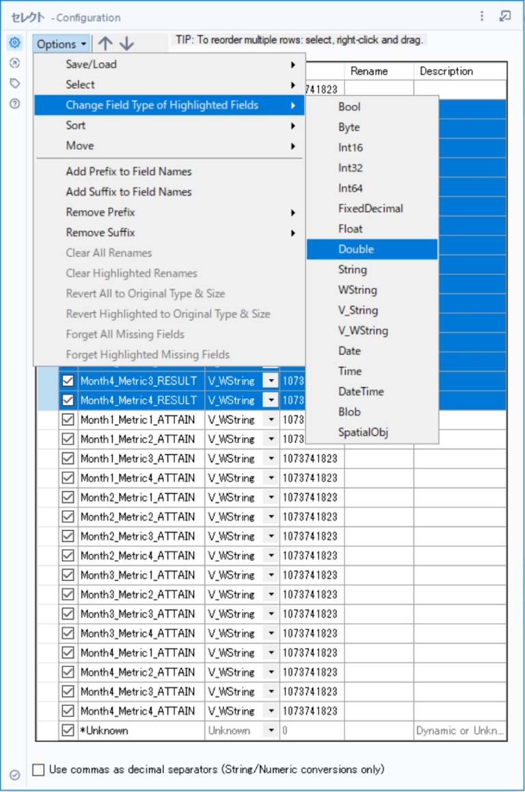Select Byte field type
525x792 pixels.
372,127
